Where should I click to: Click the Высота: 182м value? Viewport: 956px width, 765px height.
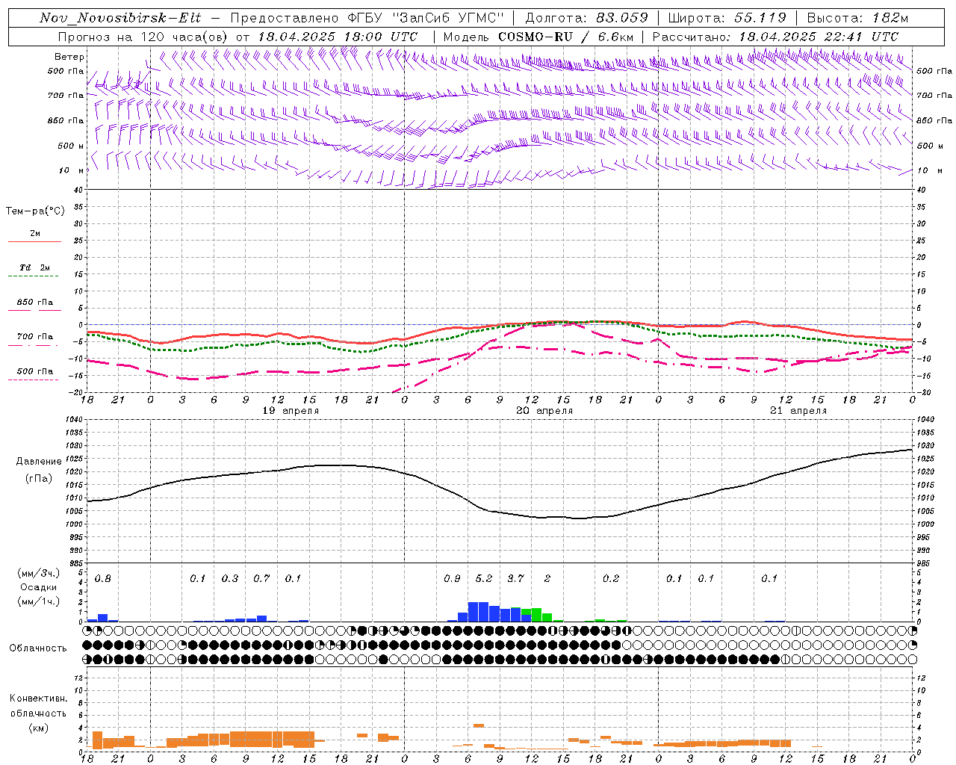tap(857, 18)
